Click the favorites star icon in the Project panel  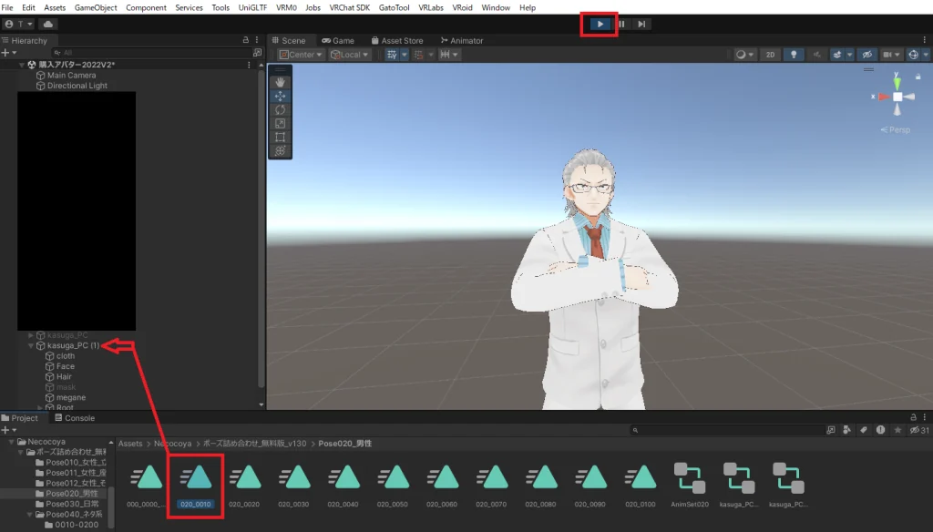897,430
